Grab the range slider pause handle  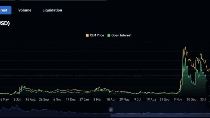point(111,110)
